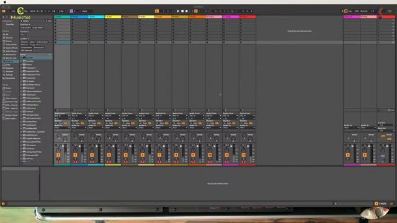Expand the highlighted plug-in row in browser list
The image size is (397, 223).
(x=21, y=58)
